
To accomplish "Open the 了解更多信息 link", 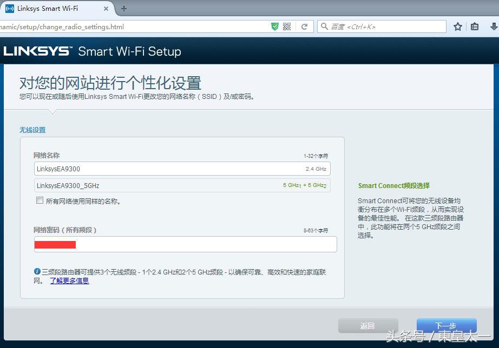I will click(69, 280).
